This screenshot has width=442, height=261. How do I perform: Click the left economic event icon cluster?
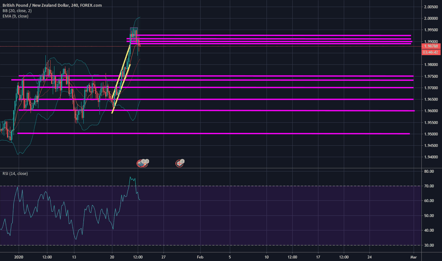pyautogui.click(x=143, y=163)
